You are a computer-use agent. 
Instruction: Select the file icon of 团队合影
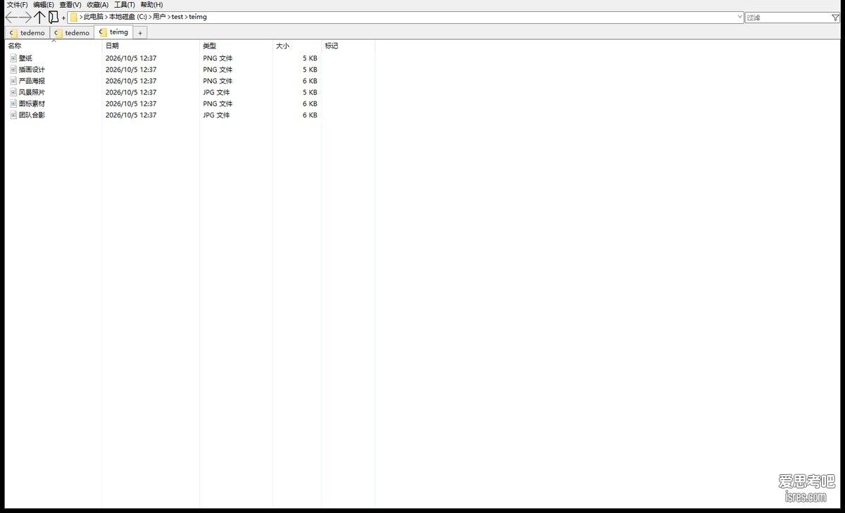coord(13,115)
